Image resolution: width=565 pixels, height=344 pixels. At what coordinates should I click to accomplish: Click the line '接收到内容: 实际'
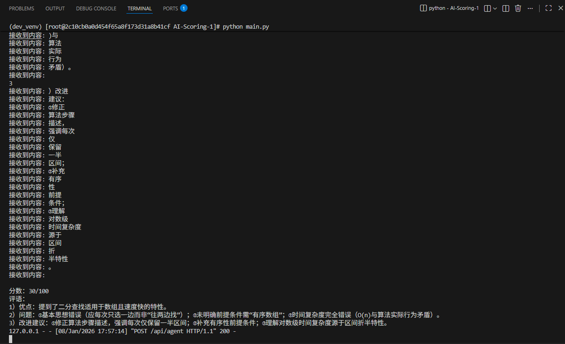[35, 51]
